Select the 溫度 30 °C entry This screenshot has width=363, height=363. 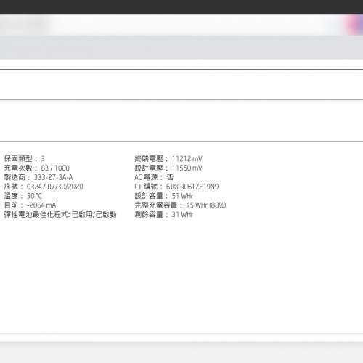point(23,196)
